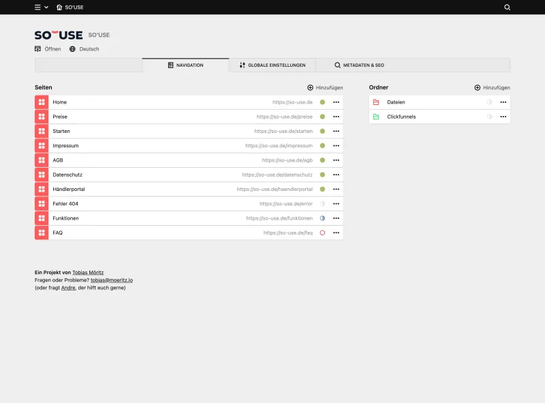Click the red grid icon beside Home page
The height and width of the screenshot is (403, 545).
tap(41, 102)
